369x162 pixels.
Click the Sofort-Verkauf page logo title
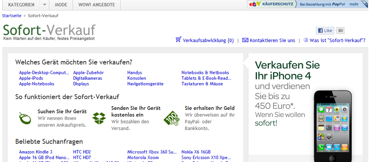coord(49,30)
